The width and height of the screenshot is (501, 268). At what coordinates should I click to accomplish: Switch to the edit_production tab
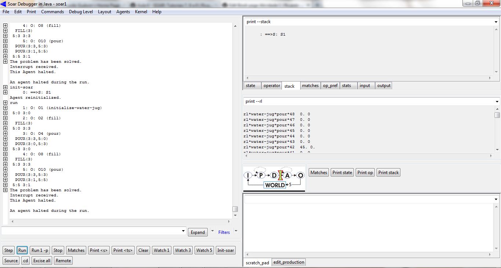(x=288, y=262)
